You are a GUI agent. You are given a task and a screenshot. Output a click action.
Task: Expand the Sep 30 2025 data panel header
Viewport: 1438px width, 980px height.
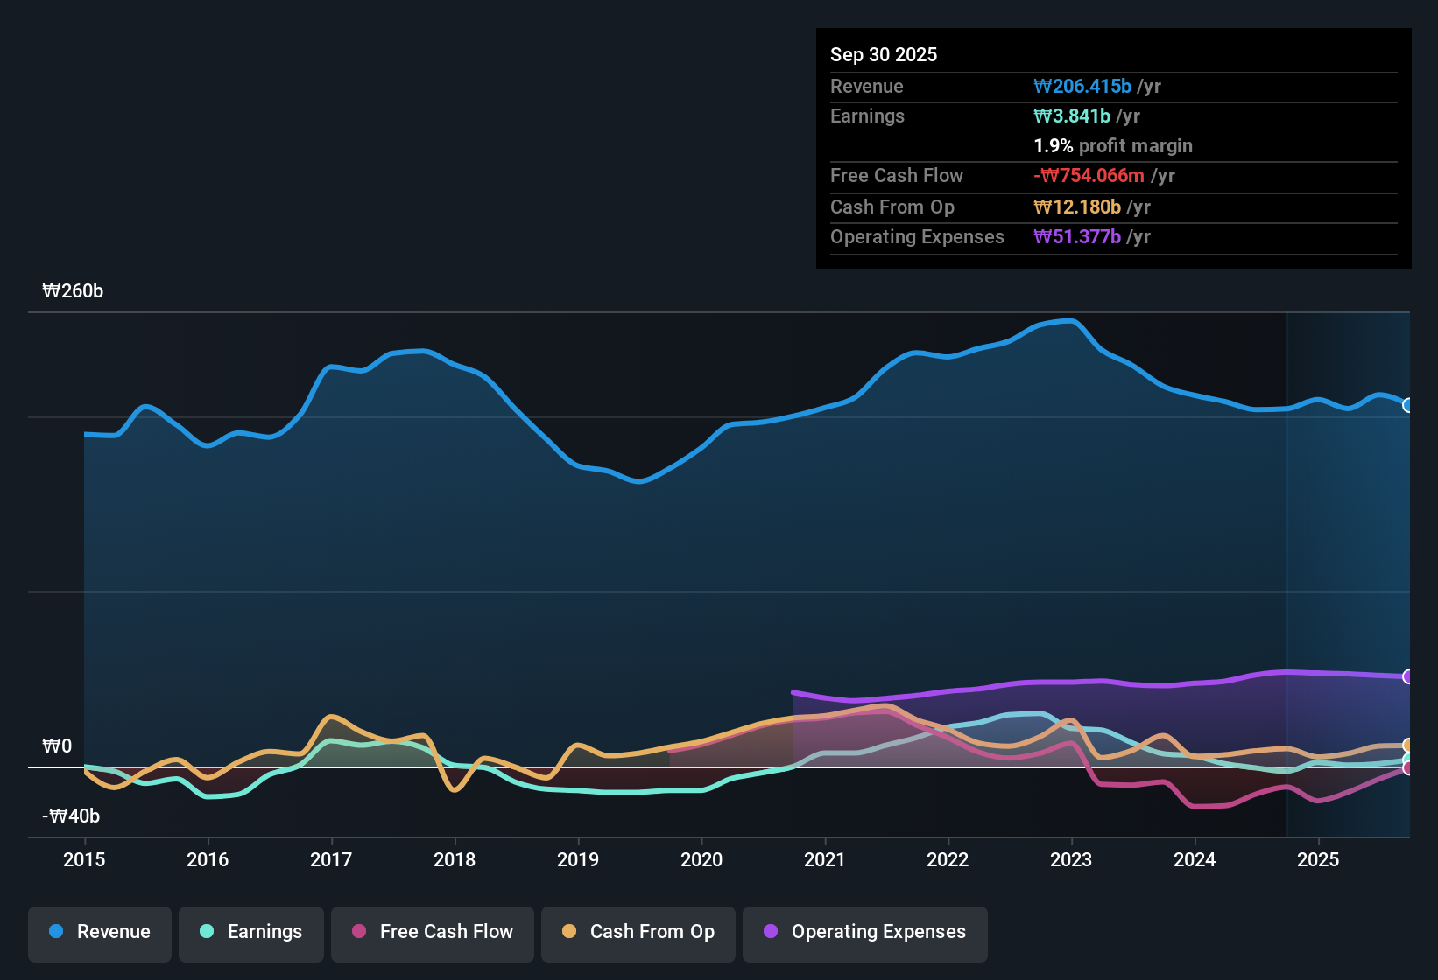[x=884, y=54]
